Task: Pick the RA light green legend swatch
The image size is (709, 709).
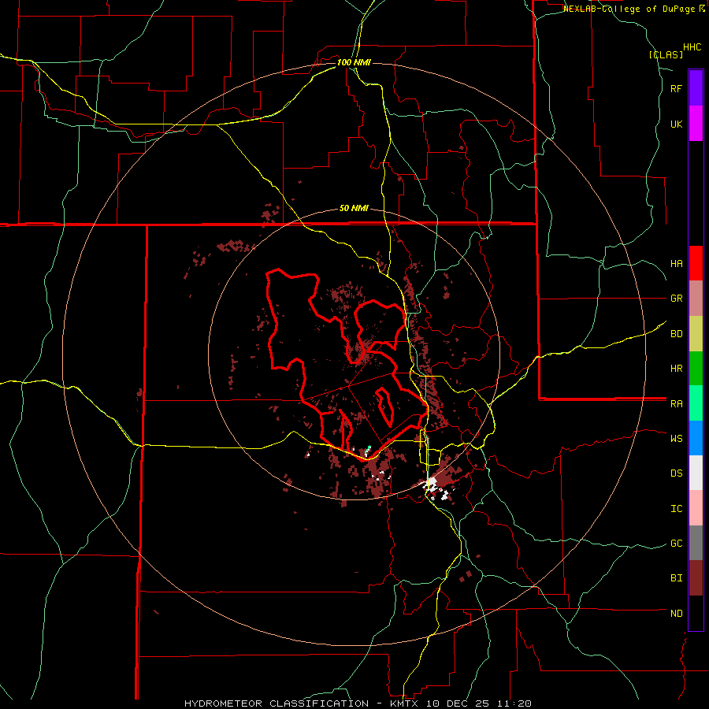Action: [x=696, y=403]
